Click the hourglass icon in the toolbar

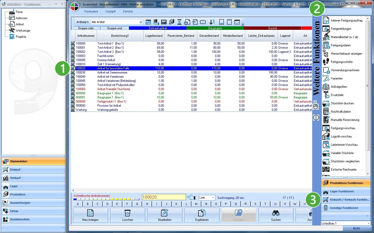pyautogui.click(x=179, y=22)
